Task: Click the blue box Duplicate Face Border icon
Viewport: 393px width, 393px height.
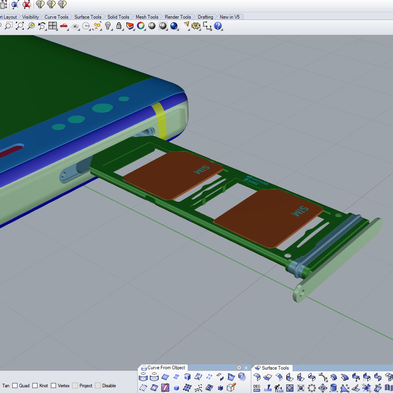Action: [187, 377]
